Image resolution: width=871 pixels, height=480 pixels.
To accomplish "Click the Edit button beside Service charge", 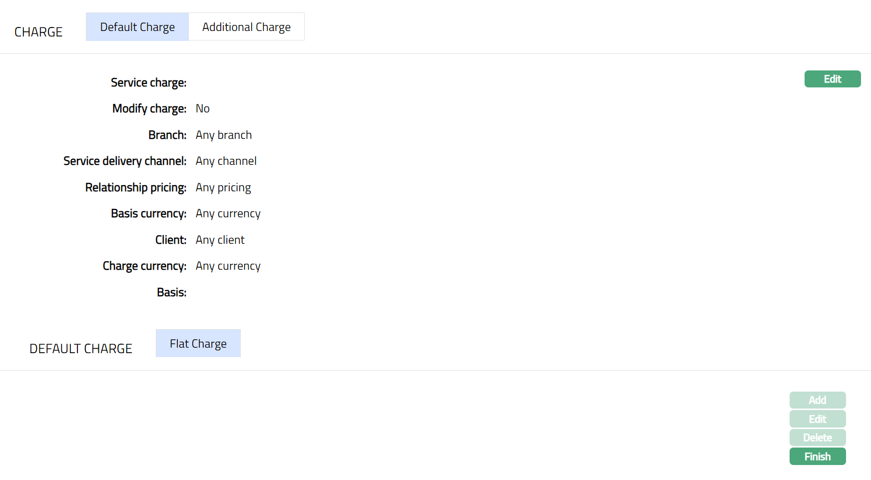I will pos(832,79).
